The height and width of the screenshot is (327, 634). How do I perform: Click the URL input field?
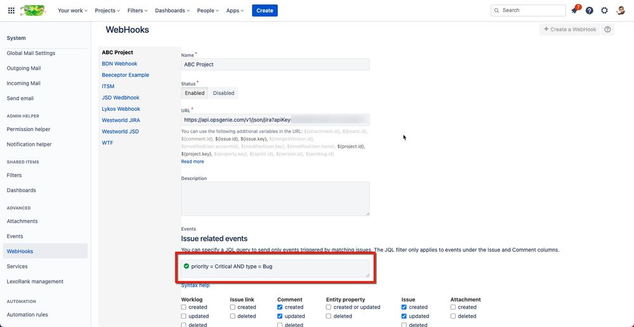[275, 120]
